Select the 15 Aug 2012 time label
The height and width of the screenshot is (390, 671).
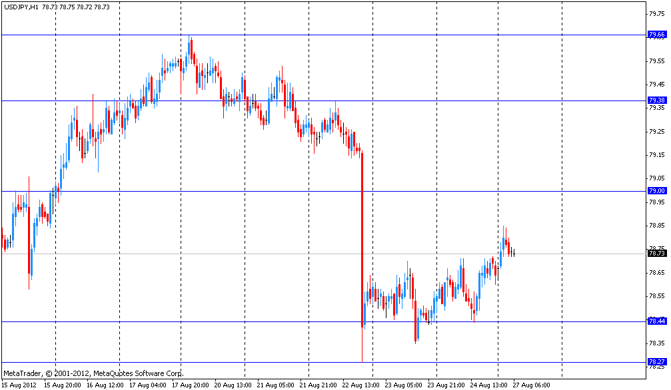click(x=19, y=385)
